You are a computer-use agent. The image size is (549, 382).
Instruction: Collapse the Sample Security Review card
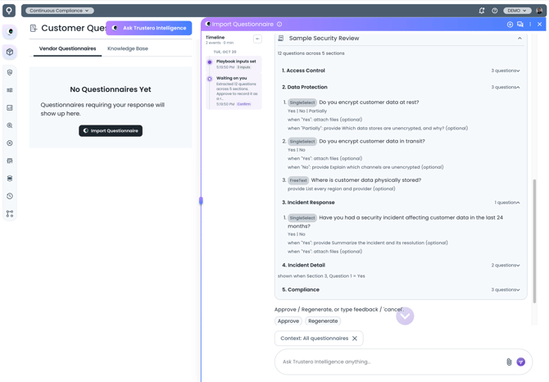pyautogui.click(x=520, y=39)
